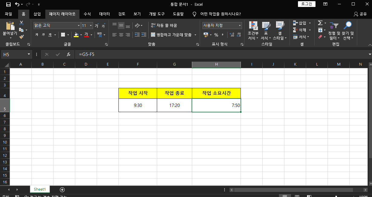
Task: Click the align left icon
Action: coord(115,35)
